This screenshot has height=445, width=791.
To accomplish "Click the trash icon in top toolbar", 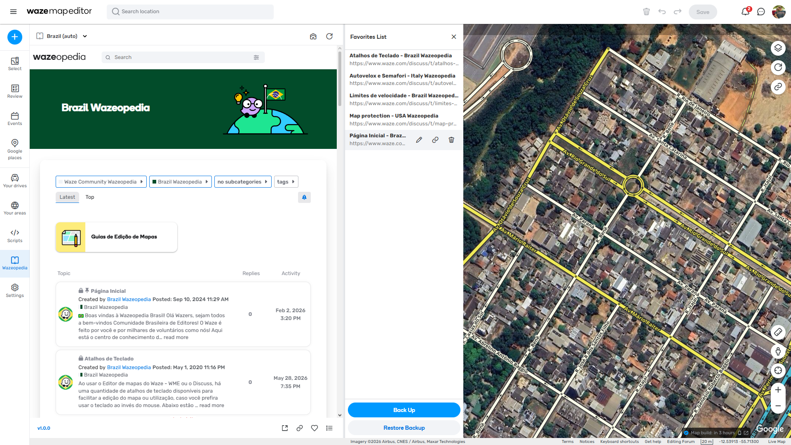I will click(x=646, y=12).
